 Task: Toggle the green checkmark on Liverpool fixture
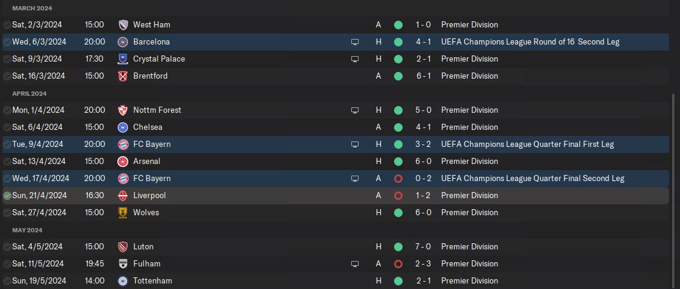click(x=7, y=196)
